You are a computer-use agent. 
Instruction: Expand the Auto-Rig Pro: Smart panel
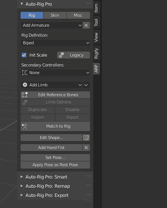coord(22,177)
